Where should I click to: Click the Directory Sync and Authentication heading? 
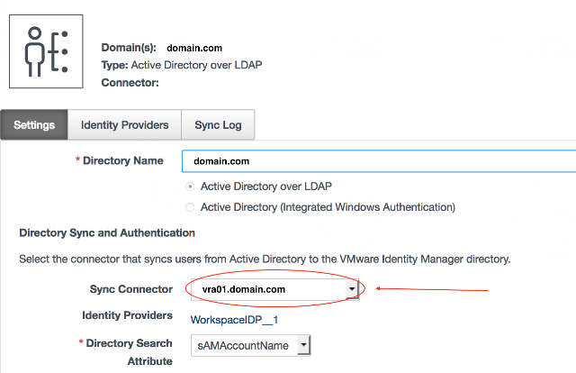pyautogui.click(x=107, y=233)
